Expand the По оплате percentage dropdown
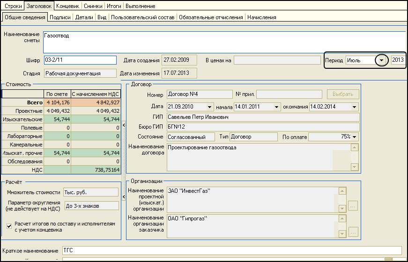 [x=355, y=137]
